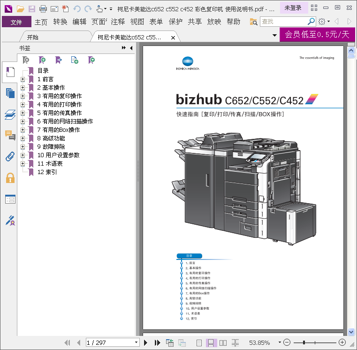Click the search magnifier icon
Screen dimensions: 357x350
[x=311, y=22]
